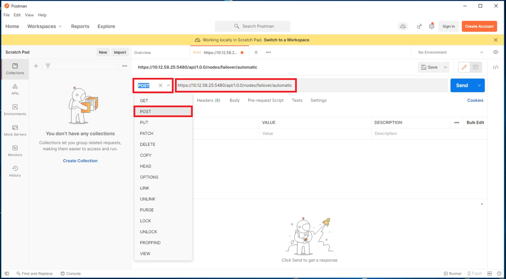Toggle the sidebar icon in status bar
The height and width of the screenshot is (279, 506).
tap(6, 274)
